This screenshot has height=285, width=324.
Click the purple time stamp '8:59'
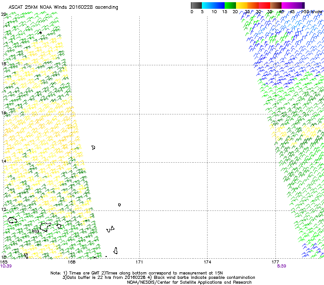[x=282, y=266]
